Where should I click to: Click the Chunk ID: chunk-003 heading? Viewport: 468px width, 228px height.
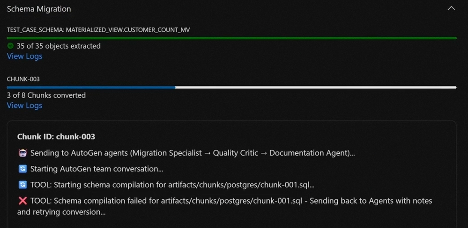click(x=56, y=136)
